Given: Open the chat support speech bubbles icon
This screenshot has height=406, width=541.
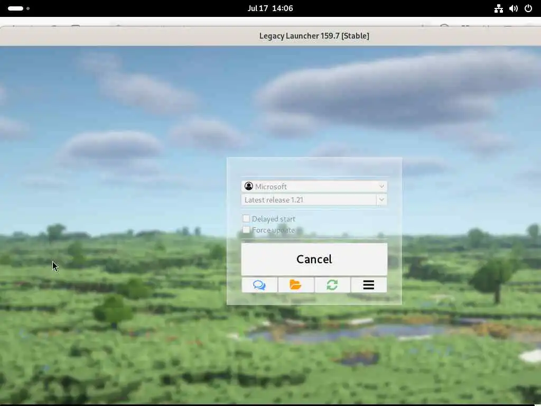Looking at the screenshot, I should pyautogui.click(x=259, y=285).
